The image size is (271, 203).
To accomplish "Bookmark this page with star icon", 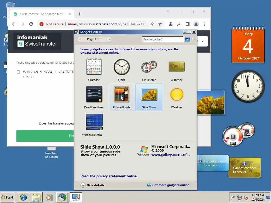I will 160,24.
